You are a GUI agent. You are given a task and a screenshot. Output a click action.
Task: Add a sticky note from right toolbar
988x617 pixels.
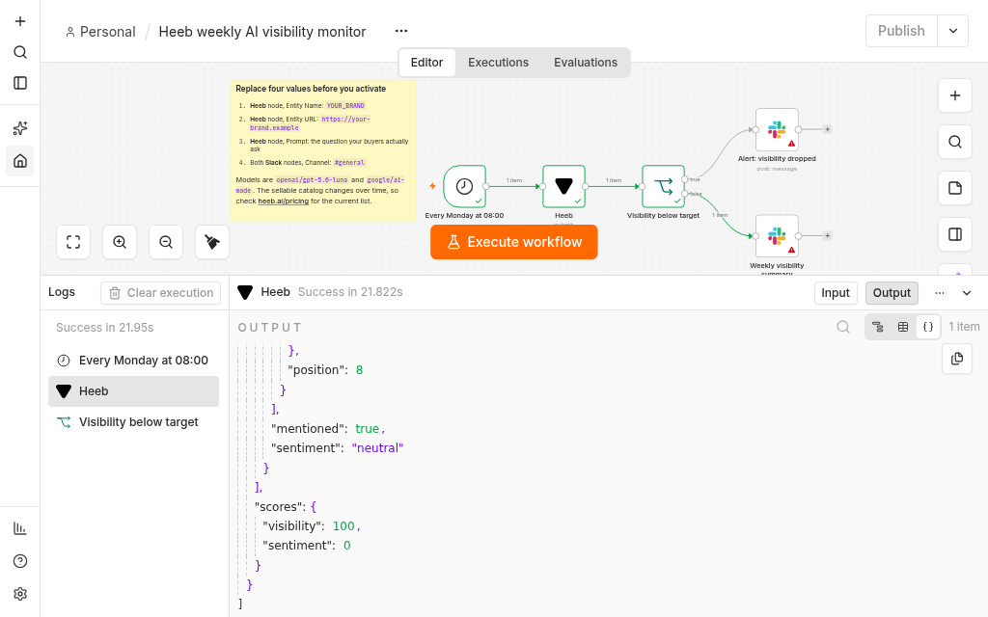955,188
